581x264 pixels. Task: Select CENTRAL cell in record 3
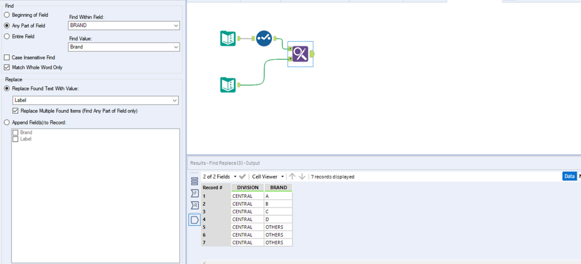(248, 212)
